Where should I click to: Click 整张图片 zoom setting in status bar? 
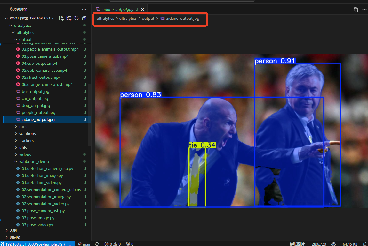(297, 244)
